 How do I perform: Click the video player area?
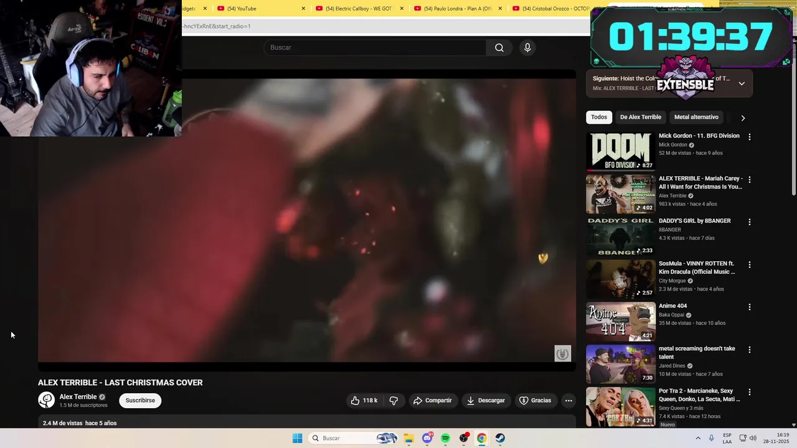307,220
